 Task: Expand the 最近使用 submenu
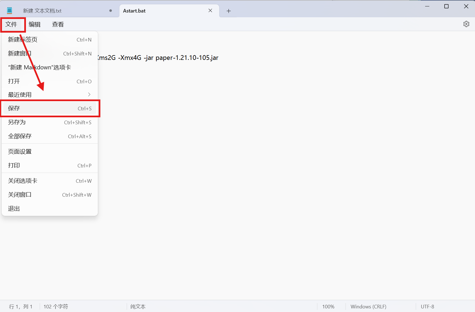pyautogui.click(x=50, y=95)
